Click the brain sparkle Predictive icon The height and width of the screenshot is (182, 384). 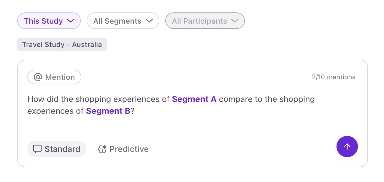102,149
